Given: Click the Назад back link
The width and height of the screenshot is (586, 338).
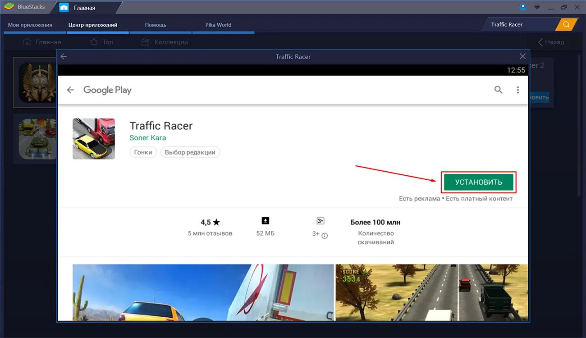Looking at the screenshot, I should [x=551, y=42].
